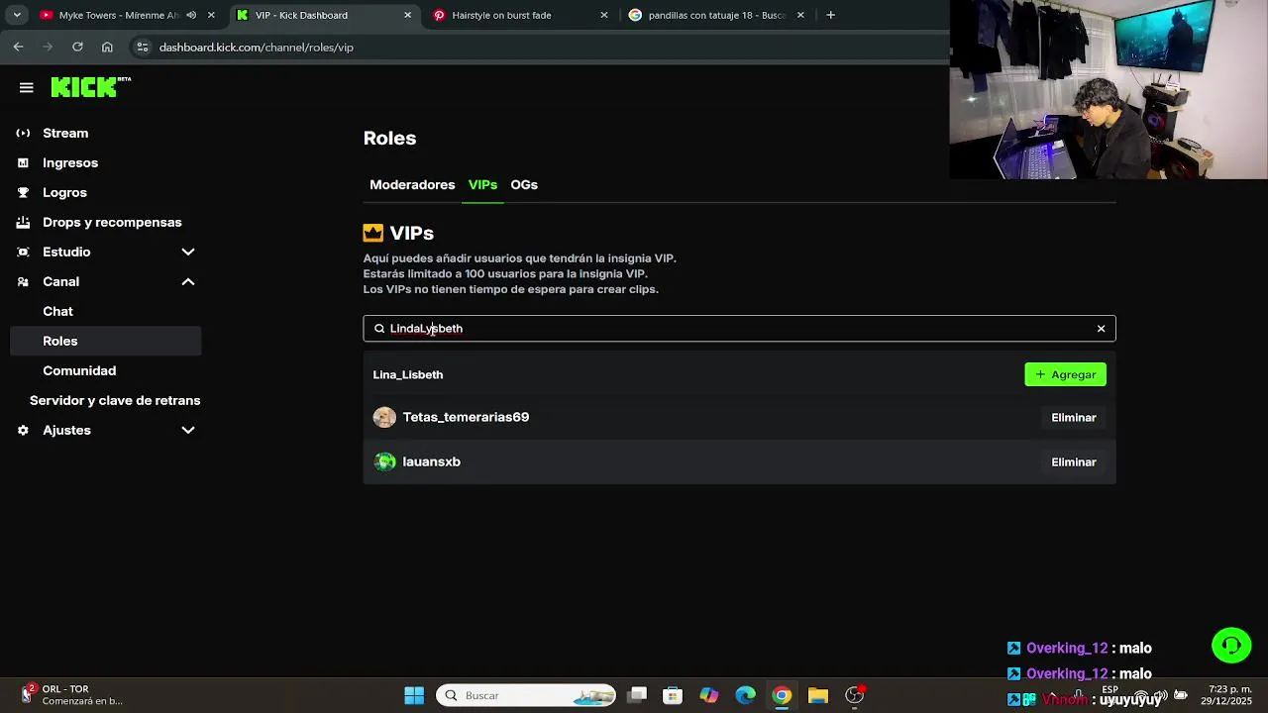Screen dimensions: 1268x713
Task: Click the Ajustes gear icon
Action: [23, 430]
